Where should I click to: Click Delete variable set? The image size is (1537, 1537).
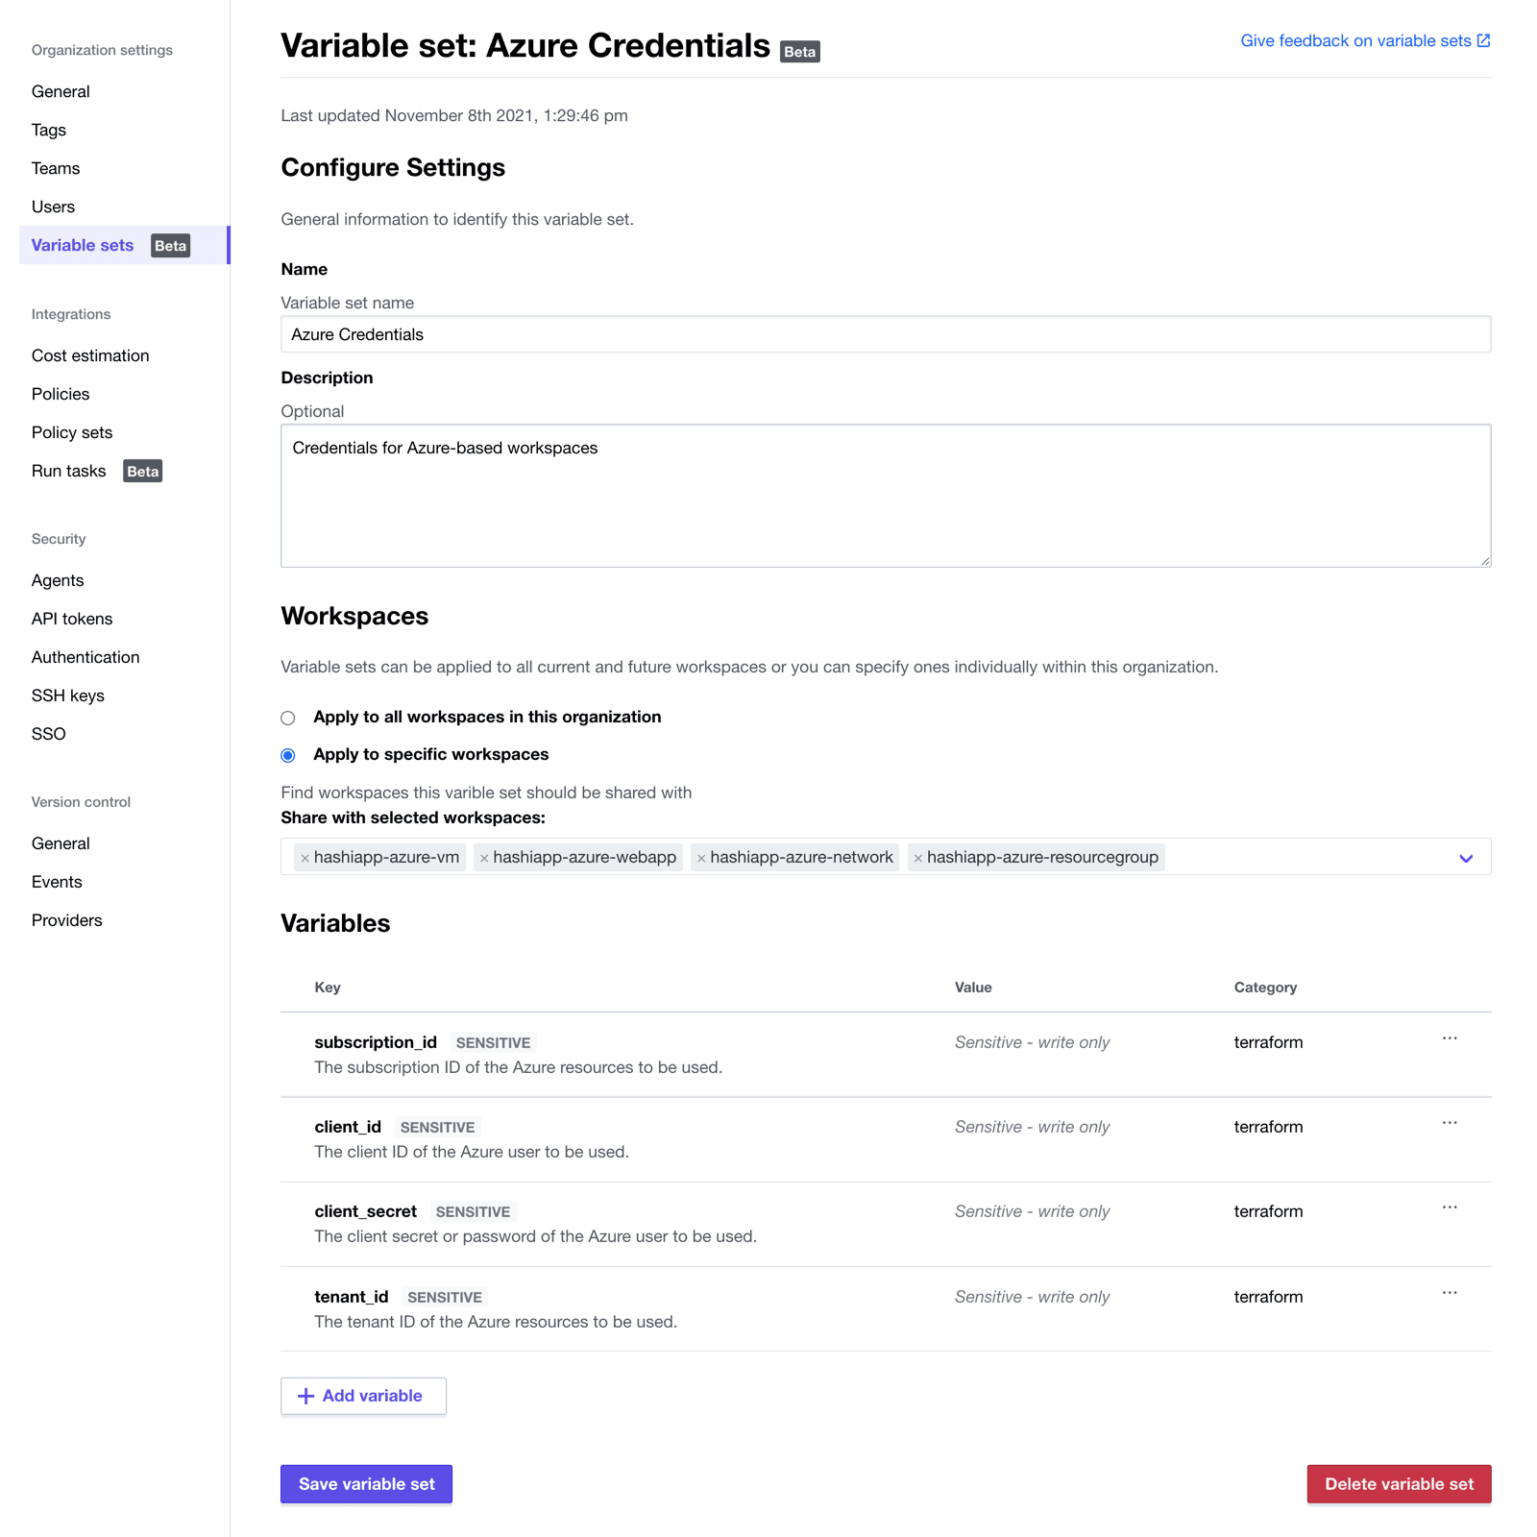pos(1399,1483)
